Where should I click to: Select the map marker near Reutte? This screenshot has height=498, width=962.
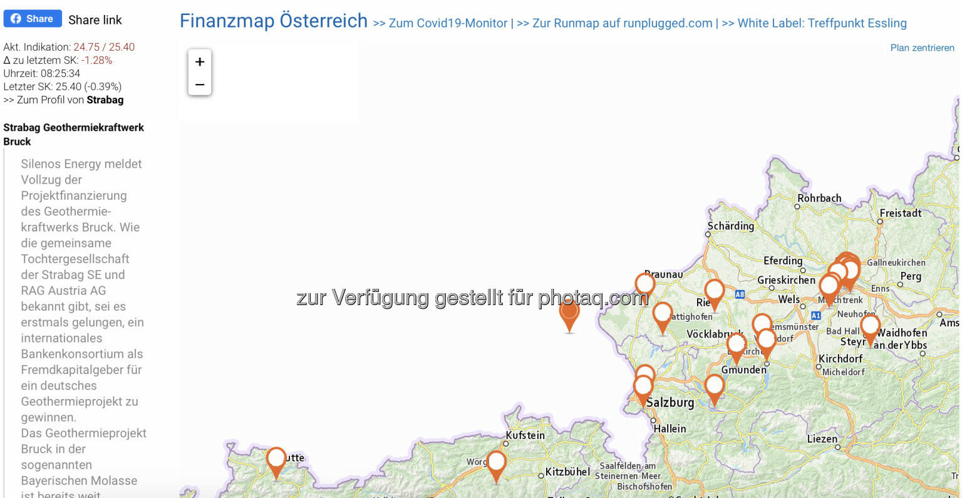point(276,460)
